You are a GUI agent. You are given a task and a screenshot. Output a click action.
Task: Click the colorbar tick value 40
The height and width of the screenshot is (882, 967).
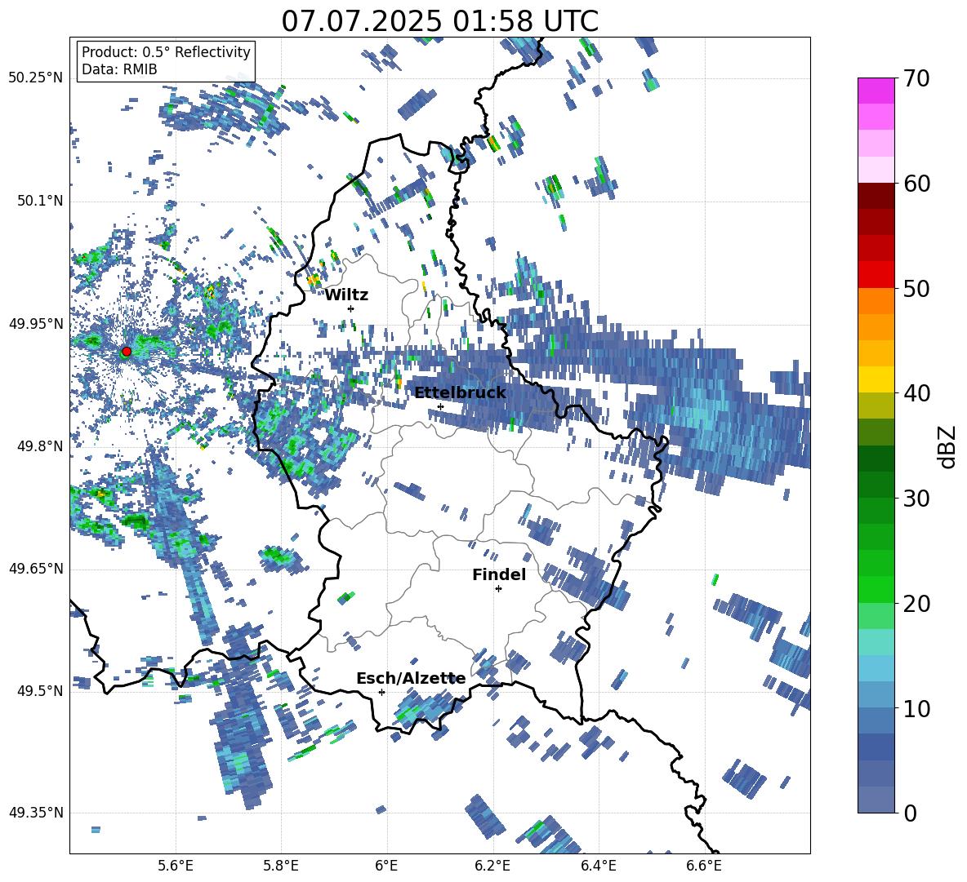tap(916, 393)
